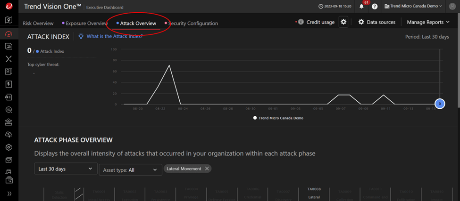
Task: Open the Last 30 days period dropdown
Action: pyautogui.click(x=66, y=169)
